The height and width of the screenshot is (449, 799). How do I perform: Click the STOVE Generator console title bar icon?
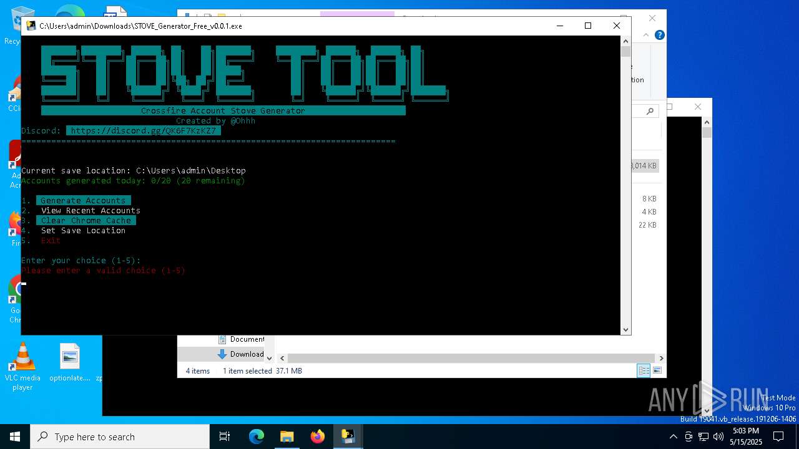[x=31, y=26]
